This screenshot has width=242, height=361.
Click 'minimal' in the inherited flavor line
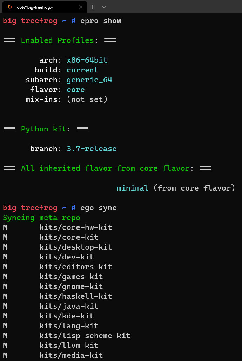click(133, 188)
